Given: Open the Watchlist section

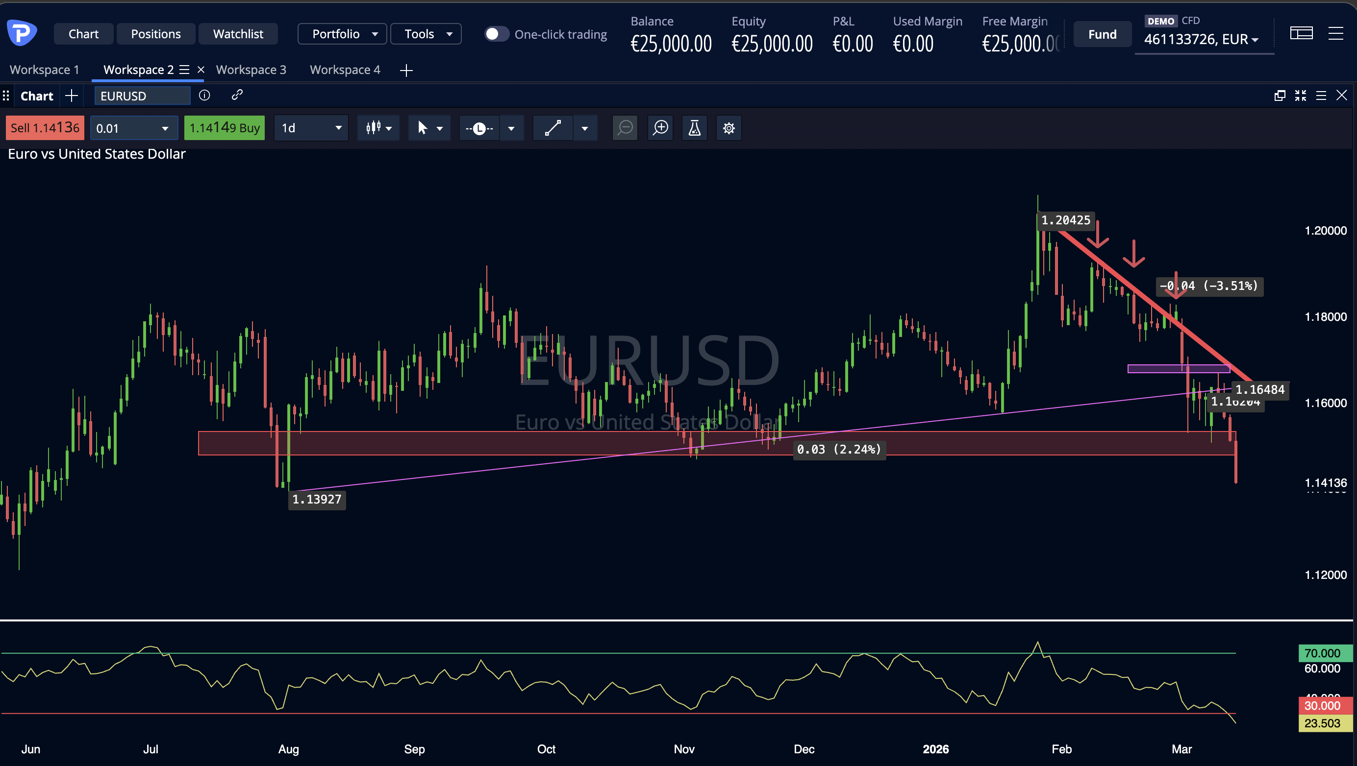Looking at the screenshot, I should tap(238, 33).
